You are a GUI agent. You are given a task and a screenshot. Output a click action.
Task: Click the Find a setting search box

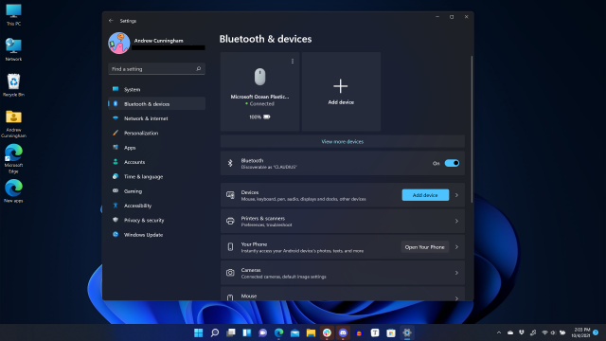156,69
